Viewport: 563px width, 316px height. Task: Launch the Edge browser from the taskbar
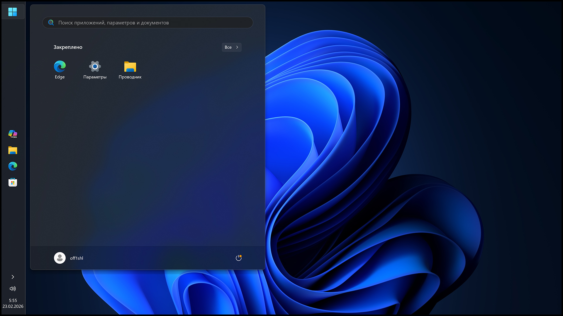[x=13, y=166]
